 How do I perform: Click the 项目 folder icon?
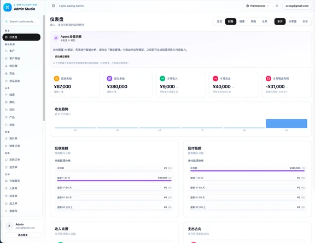6,110
